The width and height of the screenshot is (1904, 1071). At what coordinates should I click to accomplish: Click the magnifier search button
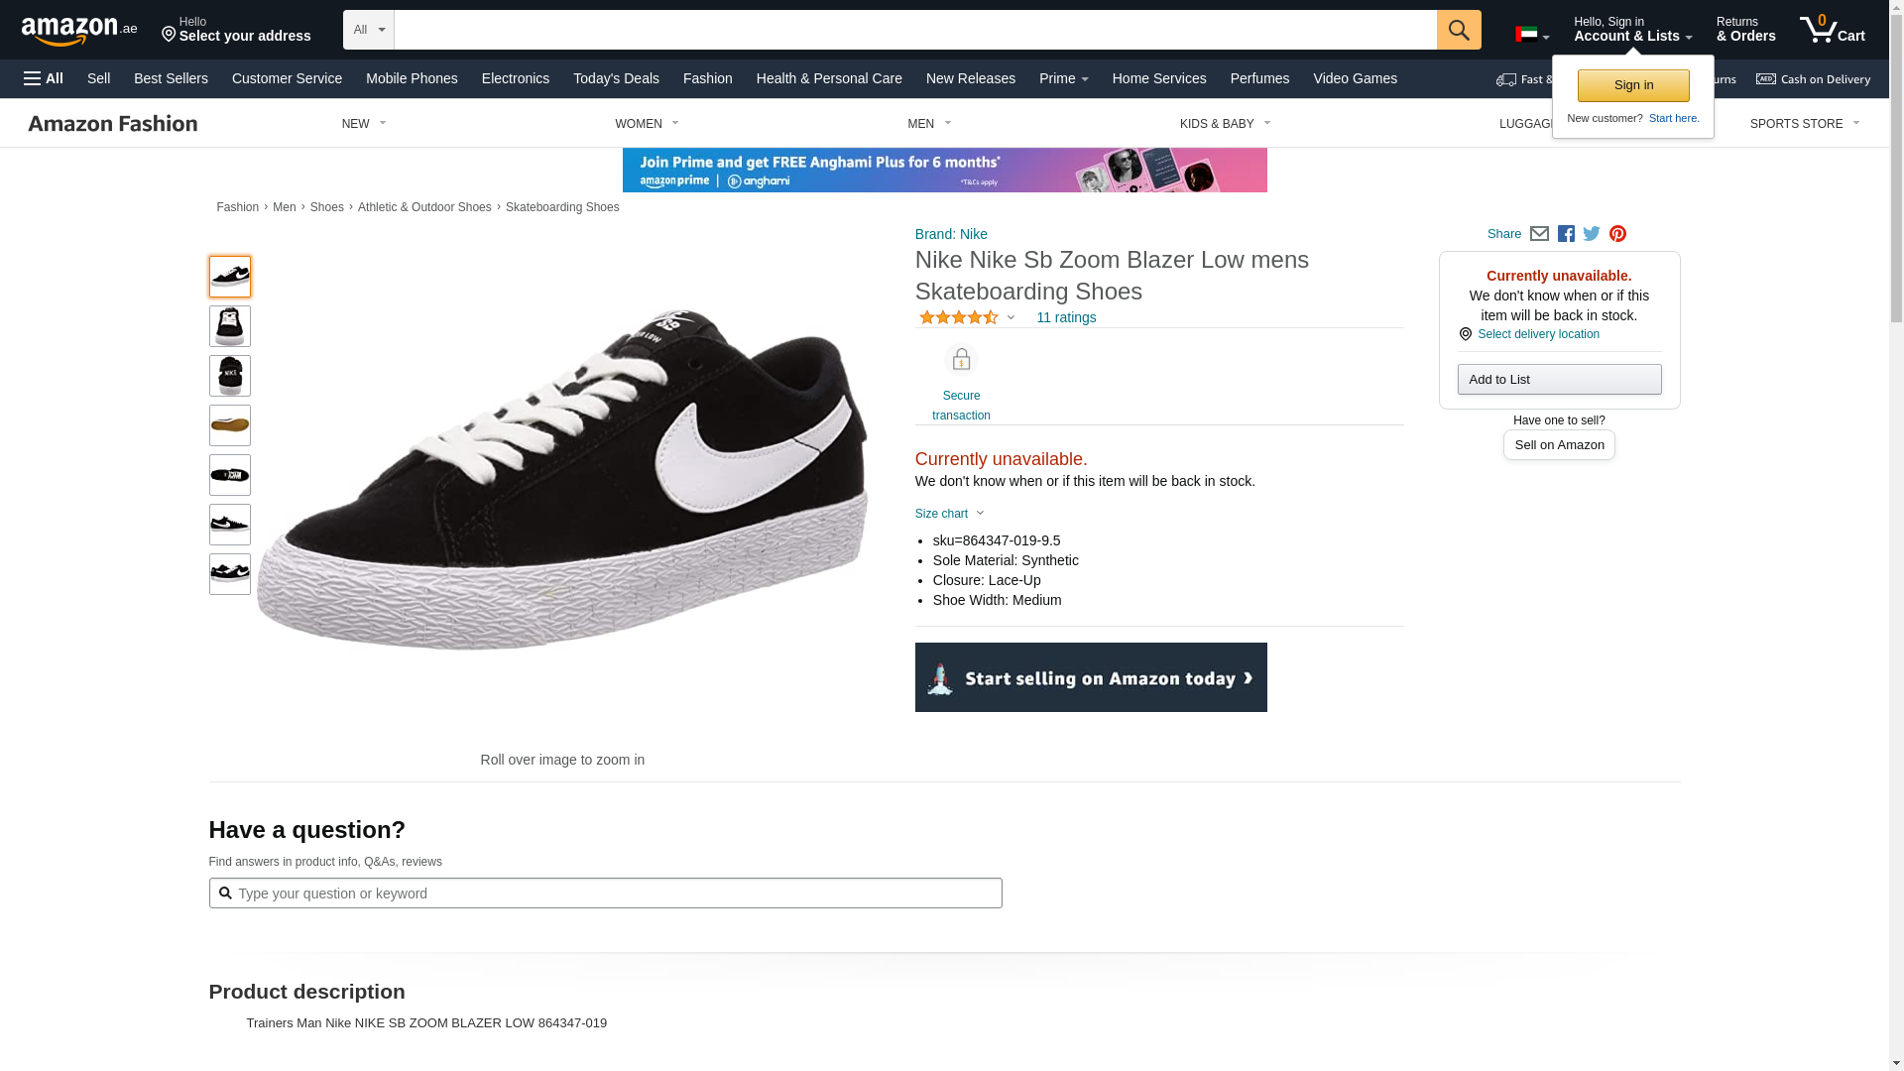(1458, 30)
